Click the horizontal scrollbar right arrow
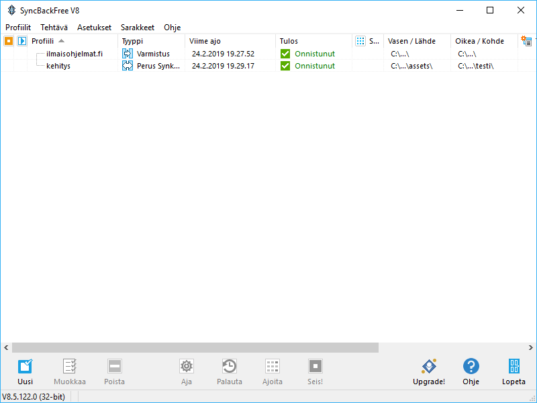537x403 pixels. (530, 348)
